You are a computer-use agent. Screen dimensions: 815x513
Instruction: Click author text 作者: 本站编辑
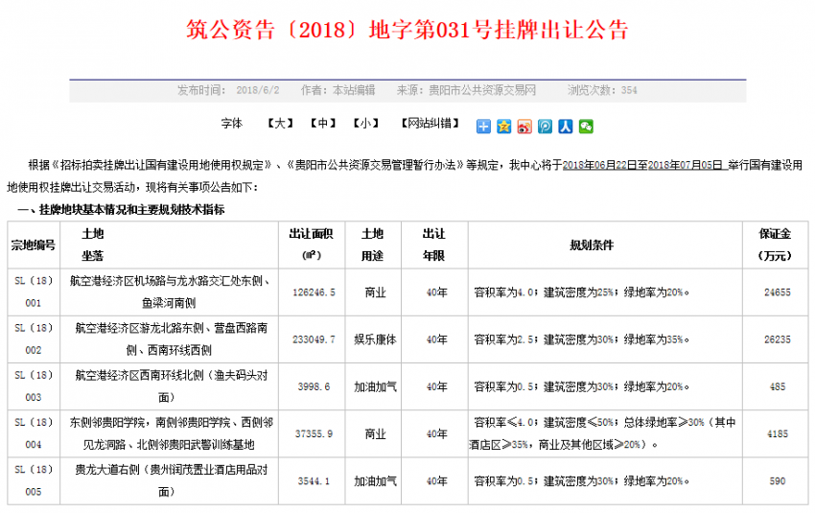click(338, 90)
